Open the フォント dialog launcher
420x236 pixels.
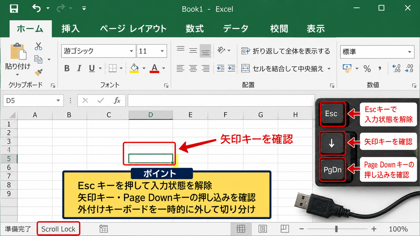pos(166,86)
